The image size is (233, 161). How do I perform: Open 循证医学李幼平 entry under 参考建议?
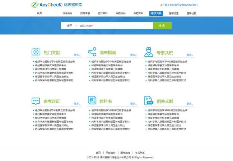click(52, 125)
